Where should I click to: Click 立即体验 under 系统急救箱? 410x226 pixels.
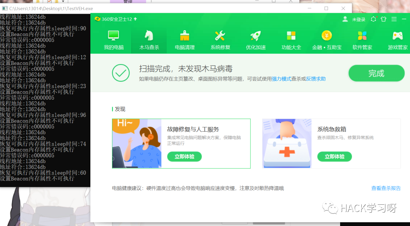(x=334, y=157)
